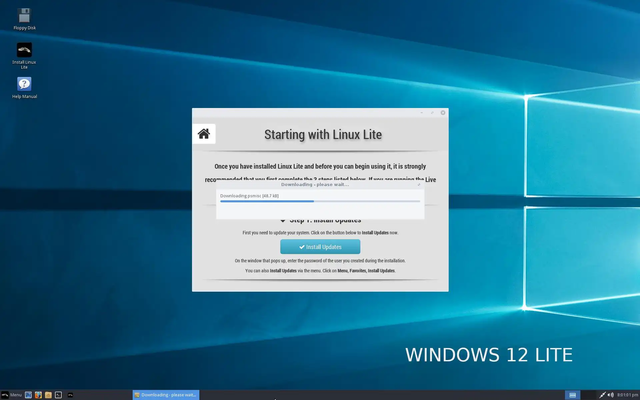Launch Firefox from the taskbar

[38, 395]
